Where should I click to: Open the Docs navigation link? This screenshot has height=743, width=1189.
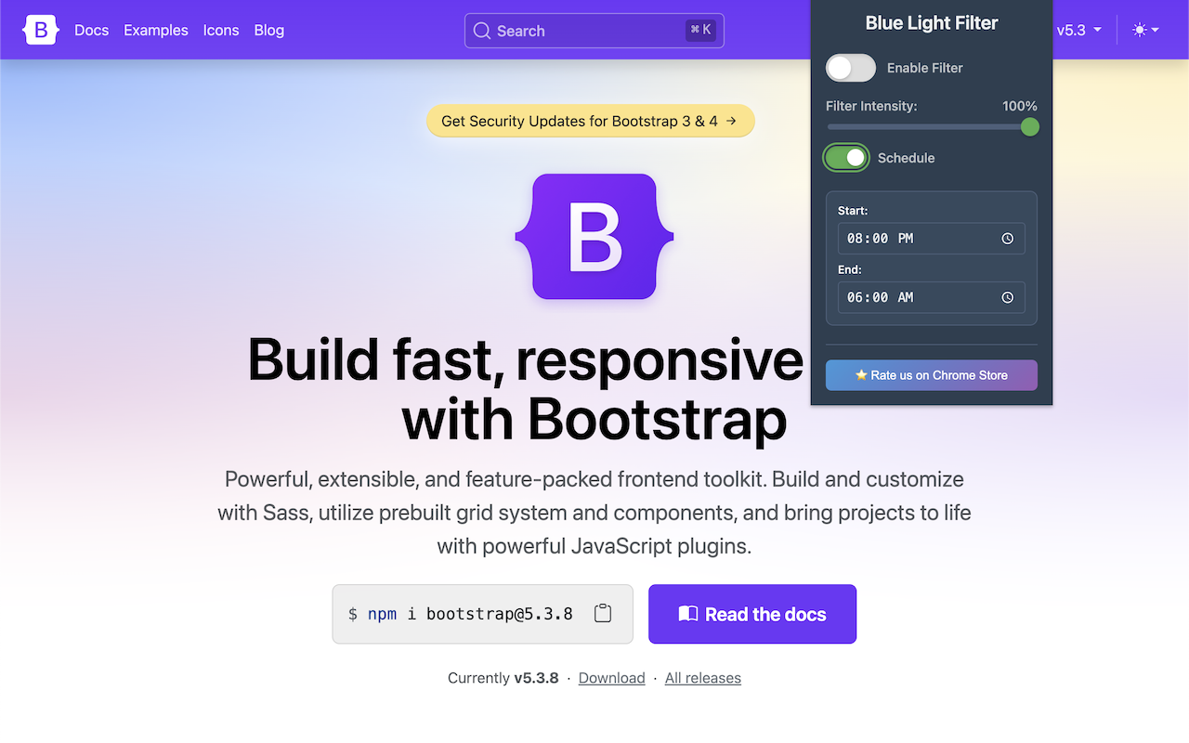92,30
